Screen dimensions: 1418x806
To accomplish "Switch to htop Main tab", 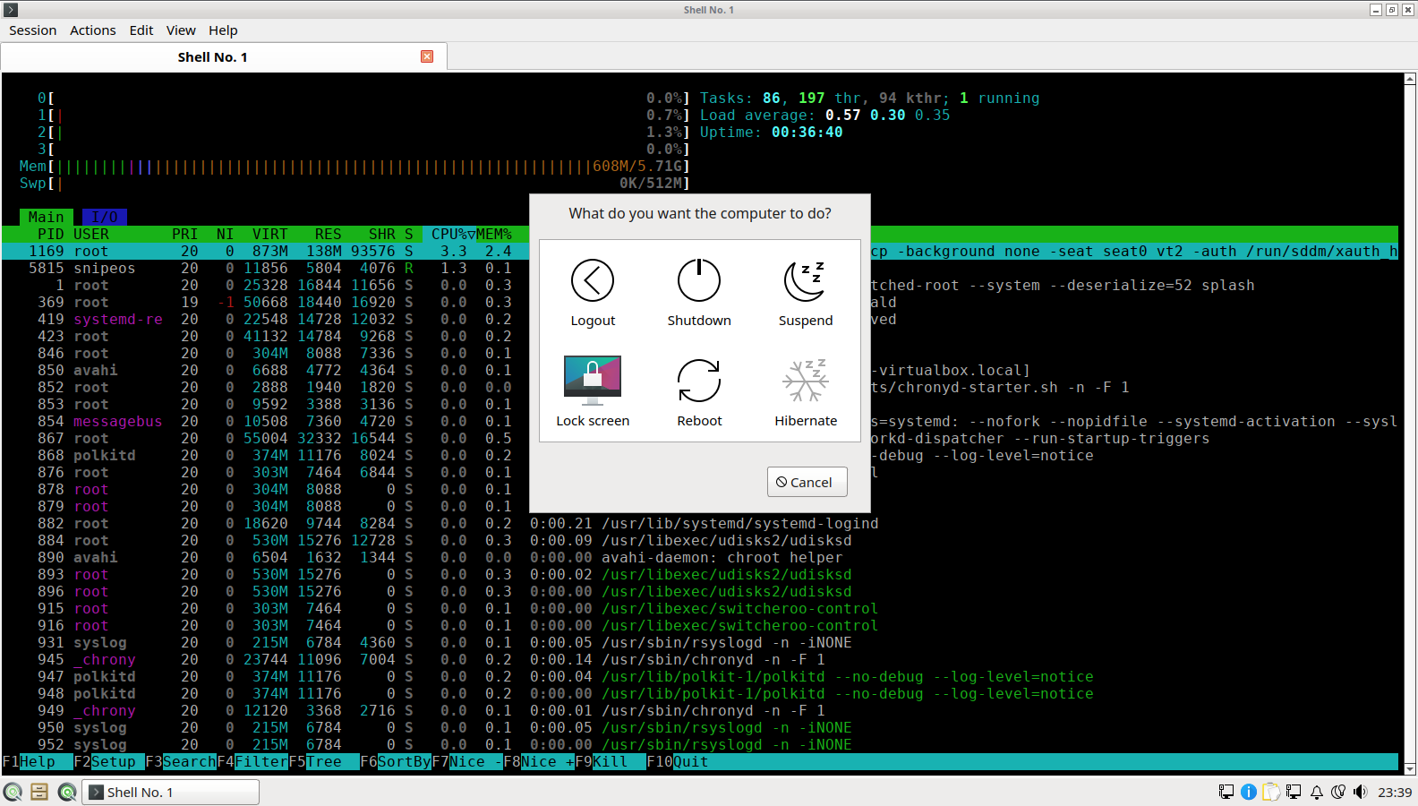I will (x=47, y=217).
